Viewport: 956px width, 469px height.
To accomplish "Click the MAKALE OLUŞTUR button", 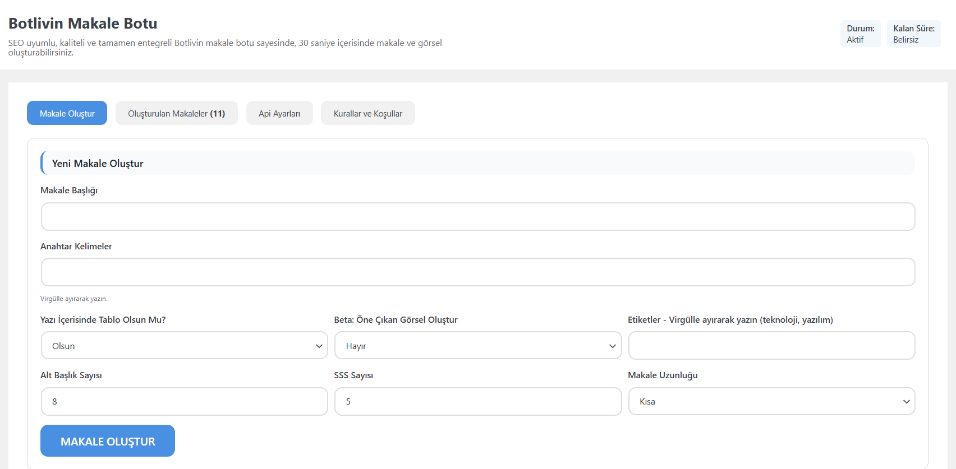I will pos(108,441).
